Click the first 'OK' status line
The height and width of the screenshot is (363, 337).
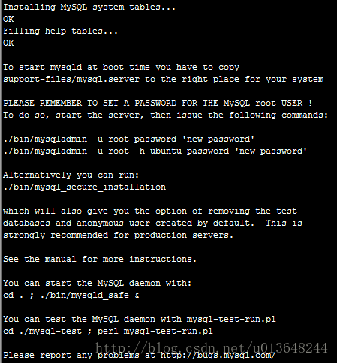8,19
